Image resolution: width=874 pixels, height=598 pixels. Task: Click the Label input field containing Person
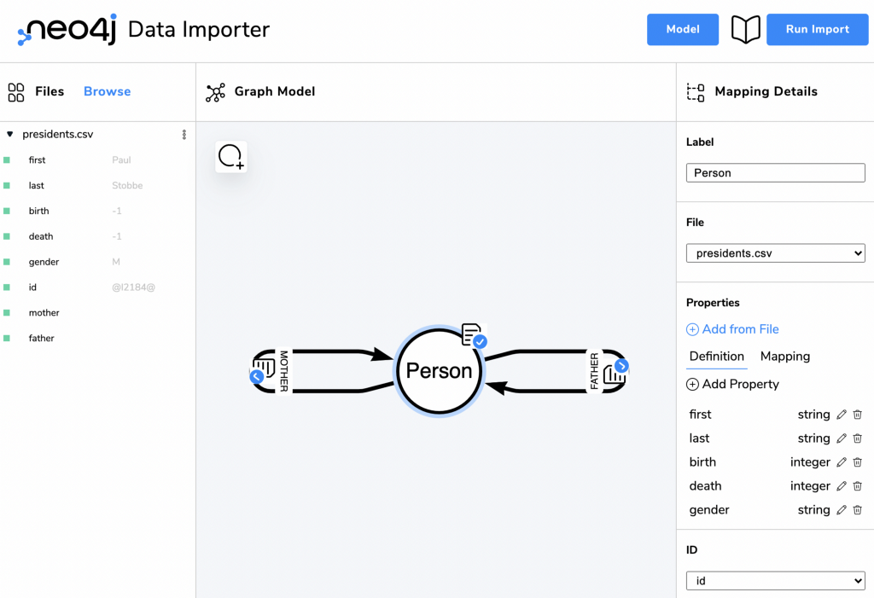(775, 173)
